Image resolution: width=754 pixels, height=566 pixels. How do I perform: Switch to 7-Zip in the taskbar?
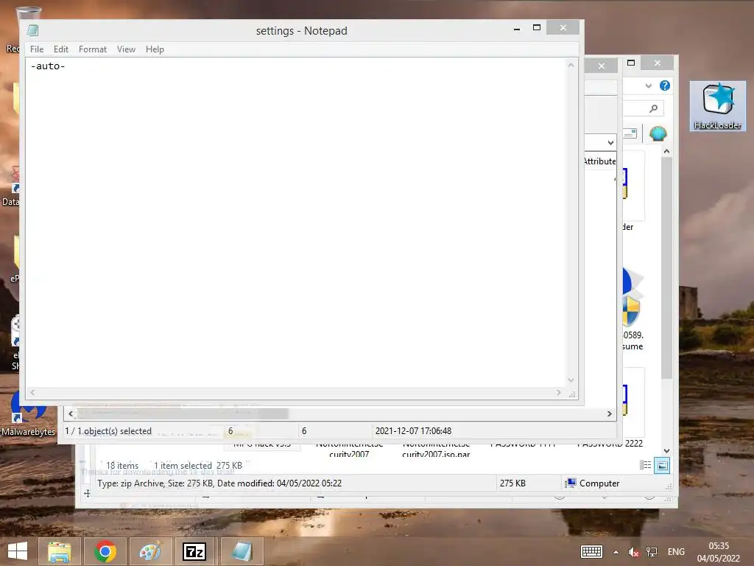194,551
